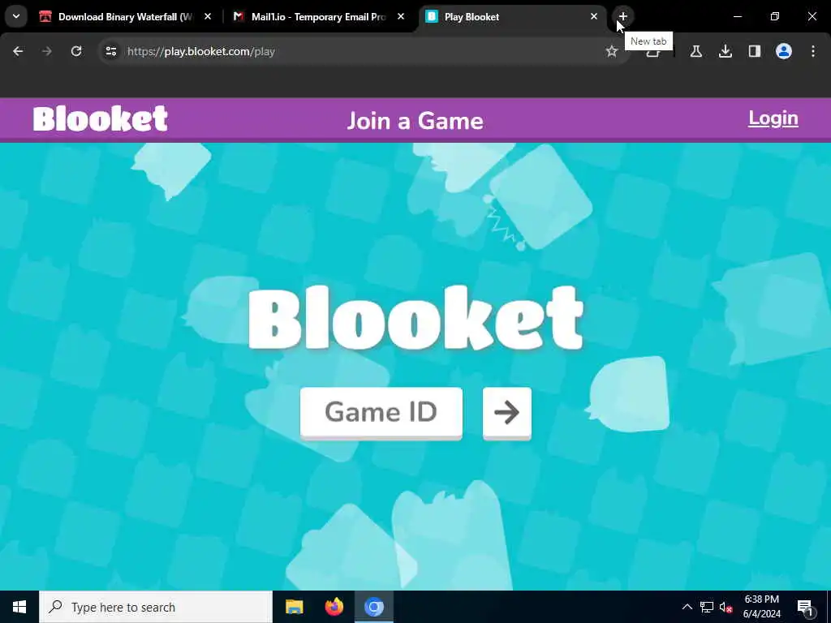Viewport: 831px width, 623px height.
Task: Switch to Mail1.io Temporary Email tab
Action: click(x=319, y=17)
